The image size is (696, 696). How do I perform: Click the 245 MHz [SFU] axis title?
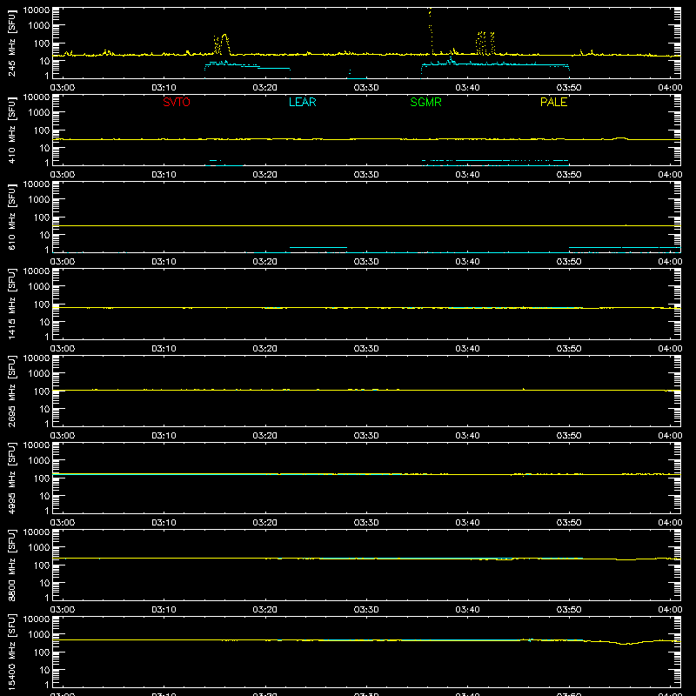[11, 43]
